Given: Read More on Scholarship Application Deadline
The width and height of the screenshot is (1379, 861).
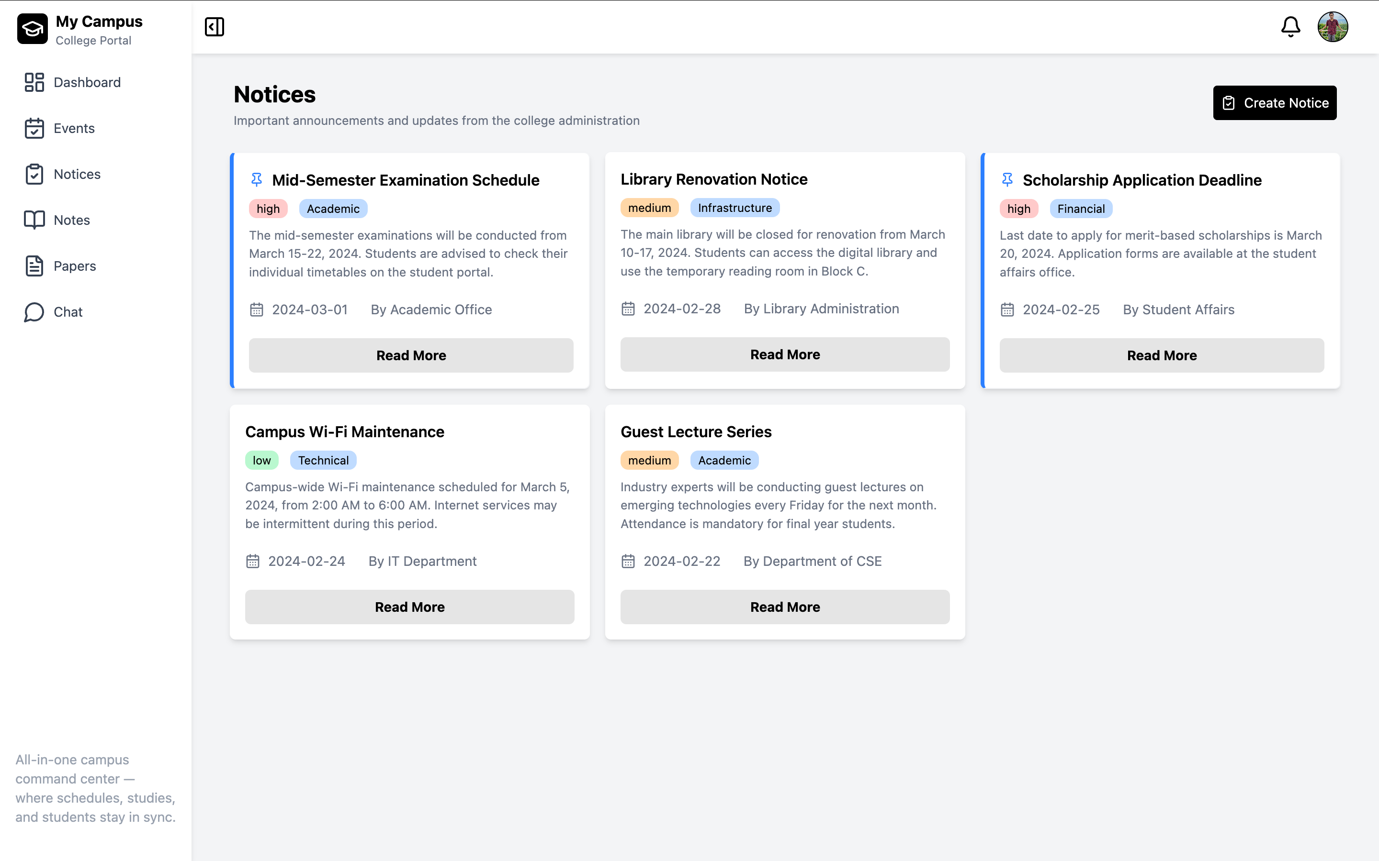Looking at the screenshot, I should (1161, 355).
